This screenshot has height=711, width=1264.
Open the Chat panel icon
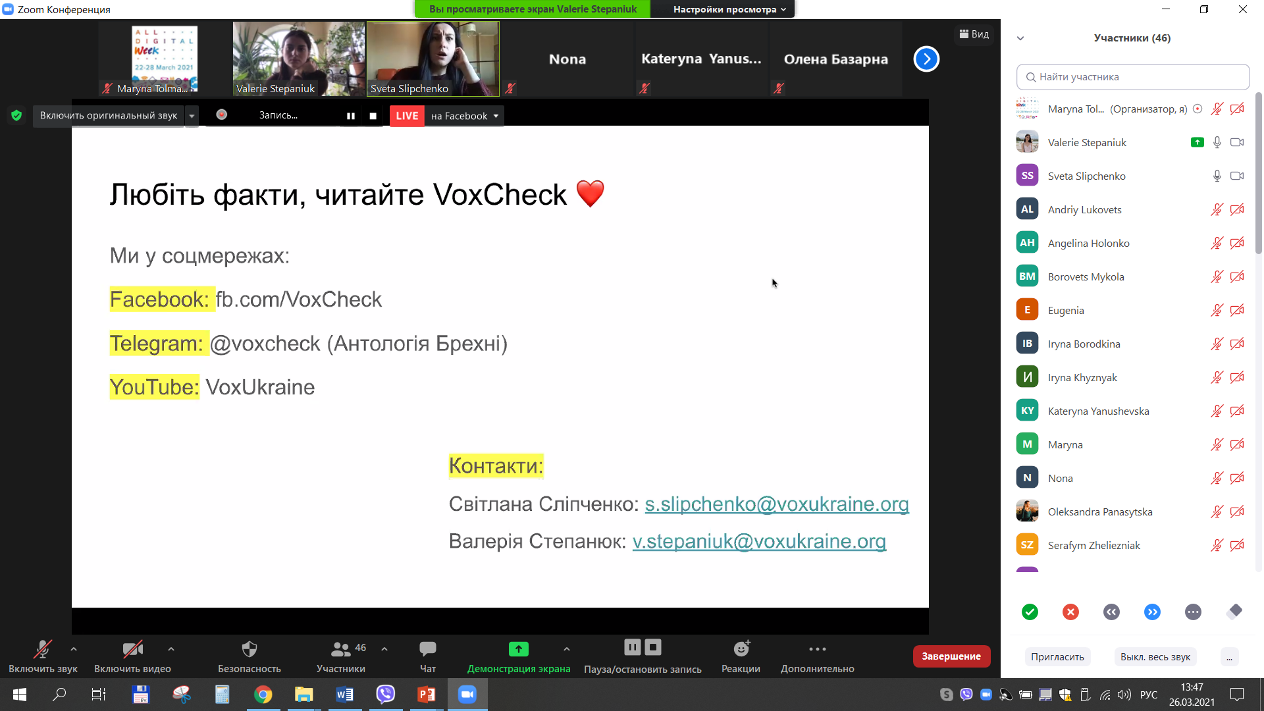427,650
